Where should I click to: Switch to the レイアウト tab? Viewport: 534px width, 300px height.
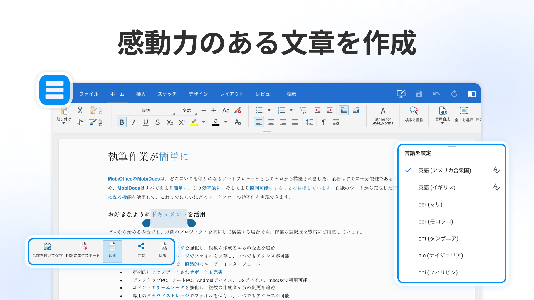[x=232, y=94]
